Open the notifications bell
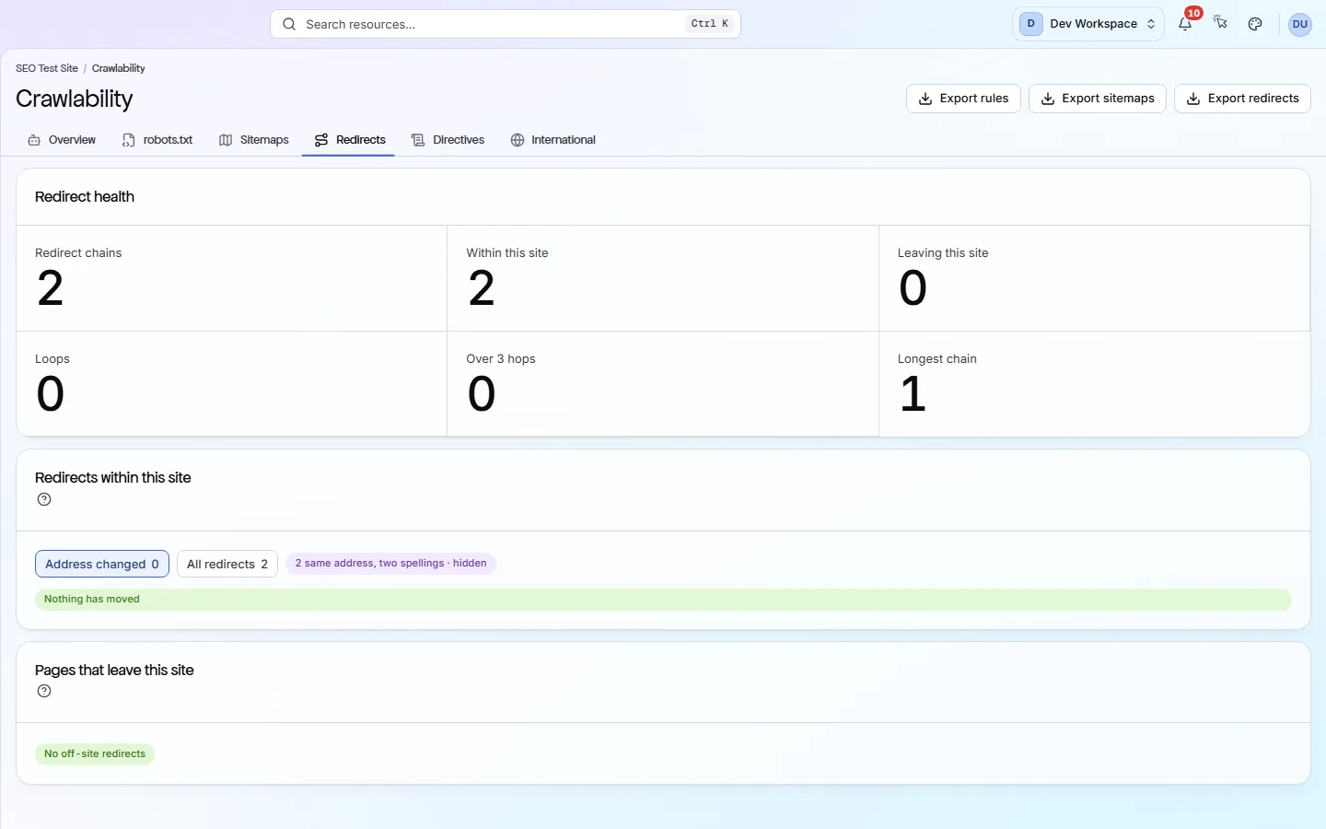This screenshot has width=1326, height=829. (x=1185, y=24)
